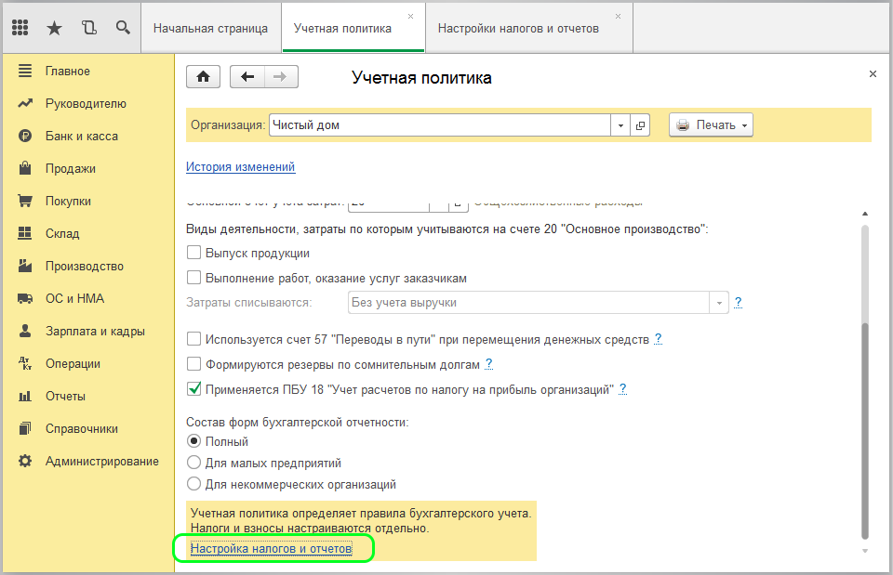Click the Главное section icon
The height and width of the screenshot is (575, 893).
24,71
